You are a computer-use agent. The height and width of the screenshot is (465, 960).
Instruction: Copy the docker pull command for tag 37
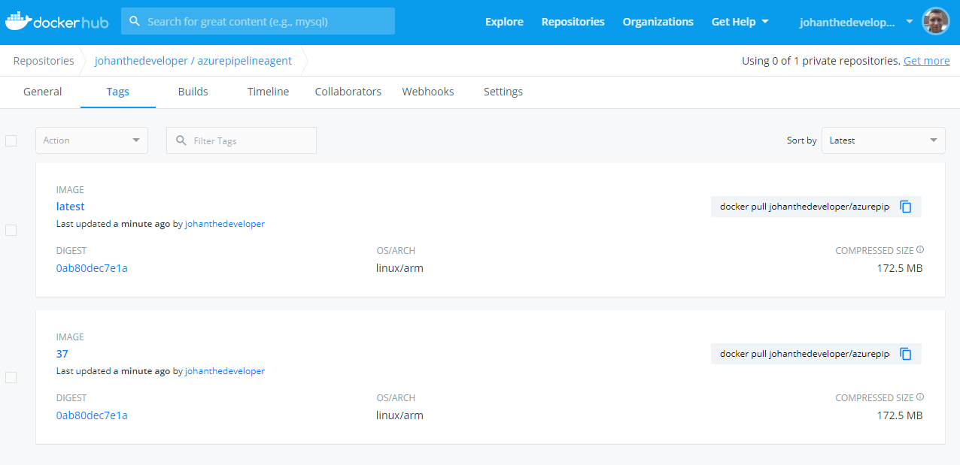[906, 354]
